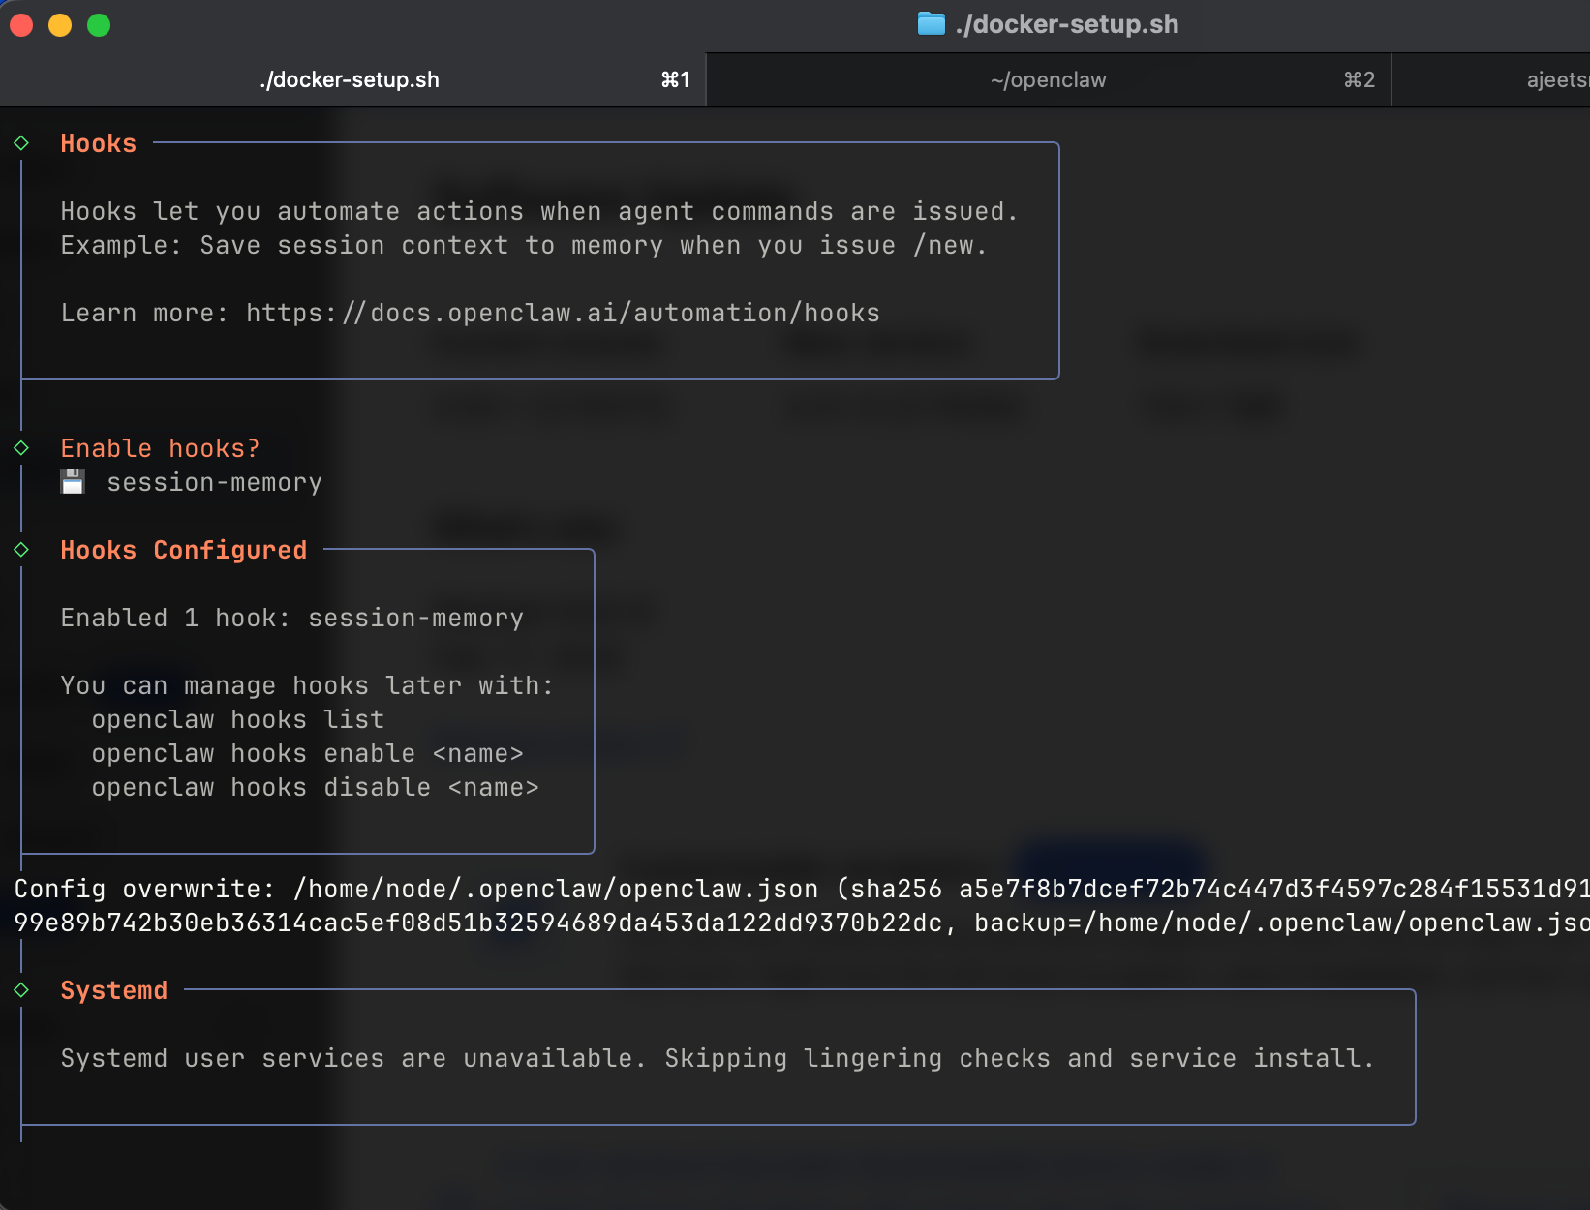
Task: Click the green diamond next to Systemd
Action: pos(21,990)
